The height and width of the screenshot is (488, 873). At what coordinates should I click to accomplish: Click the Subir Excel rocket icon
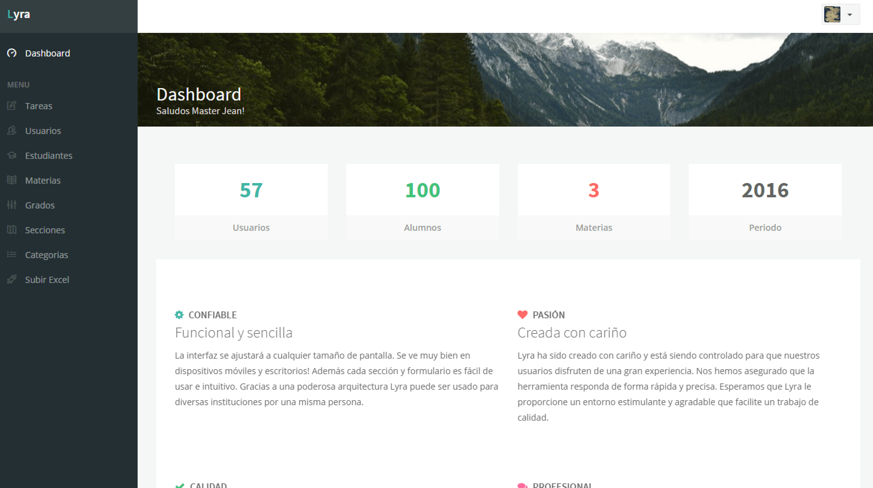click(12, 280)
